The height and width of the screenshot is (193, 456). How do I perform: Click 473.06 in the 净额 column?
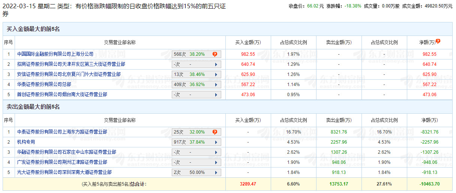click(x=429, y=95)
